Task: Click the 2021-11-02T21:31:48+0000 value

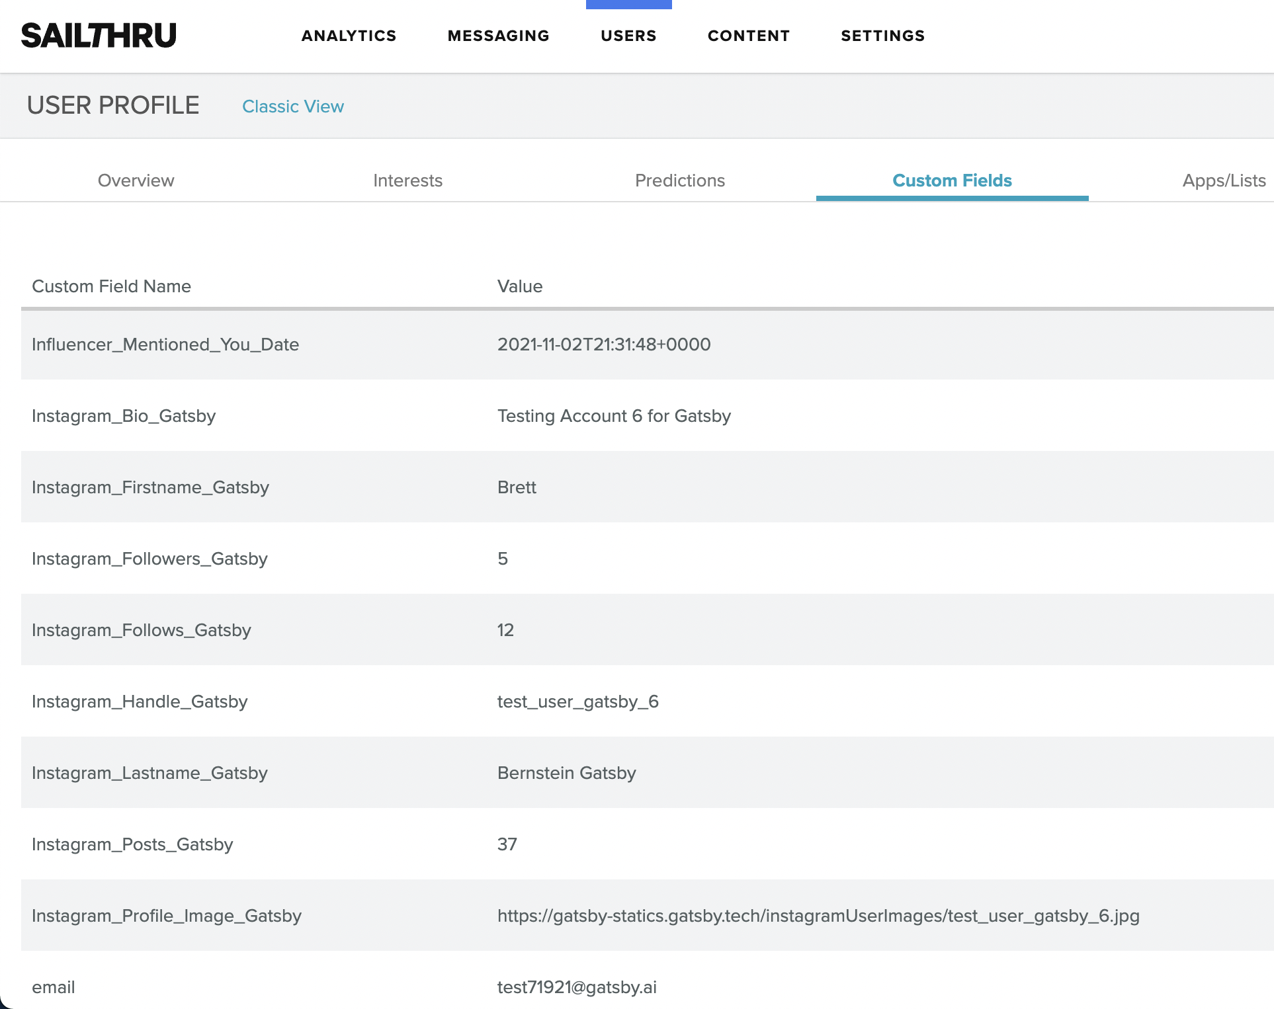Action: tap(604, 344)
